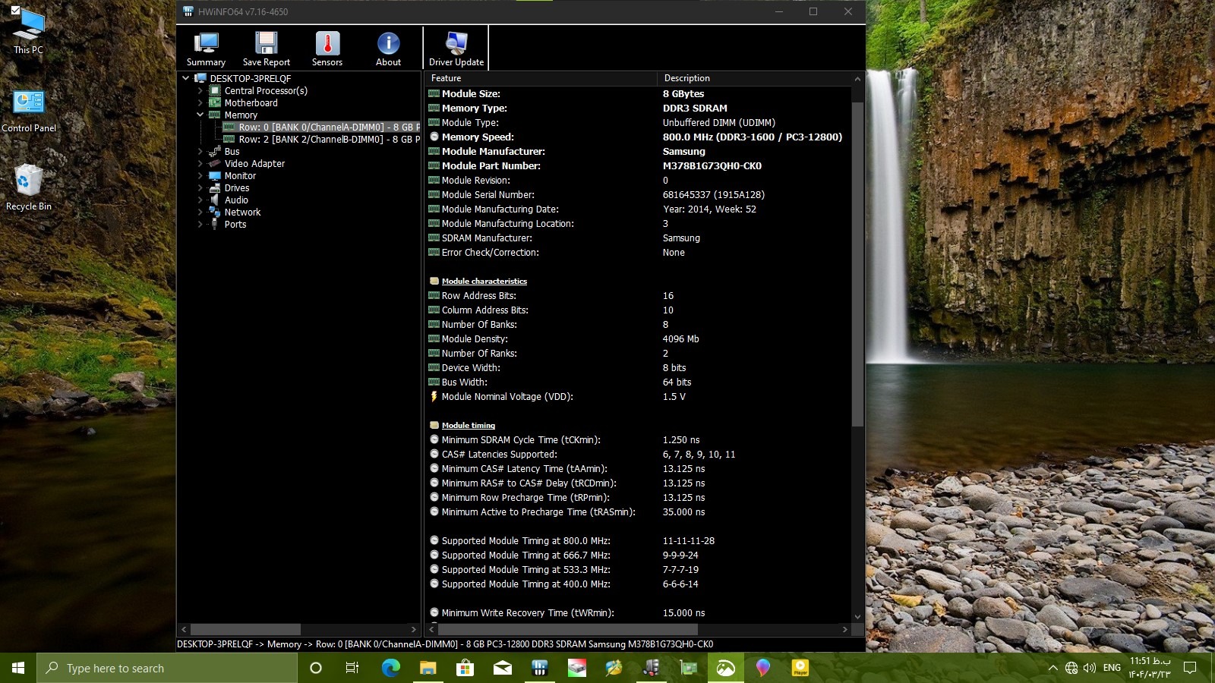Select the Module Nominal Voltage (VDD) row
1215x683 pixels.
(x=638, y=397)
